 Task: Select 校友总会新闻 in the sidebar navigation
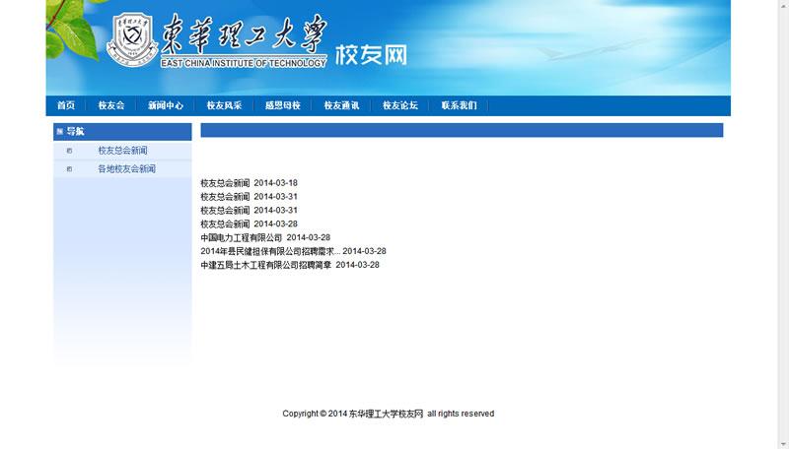point(122,151)
